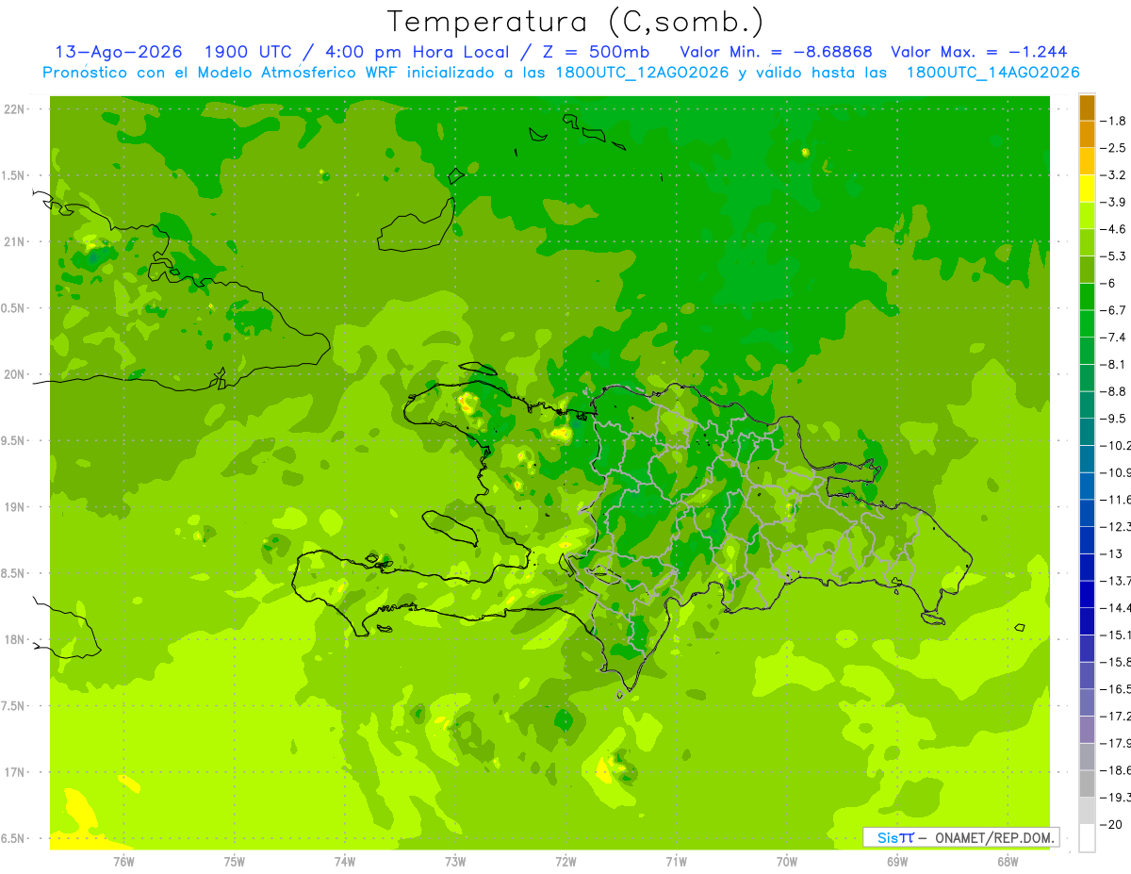Screen dimensions: 1131x874
Task: Select the date text '13-Ago-2026'
Action: 119,52
